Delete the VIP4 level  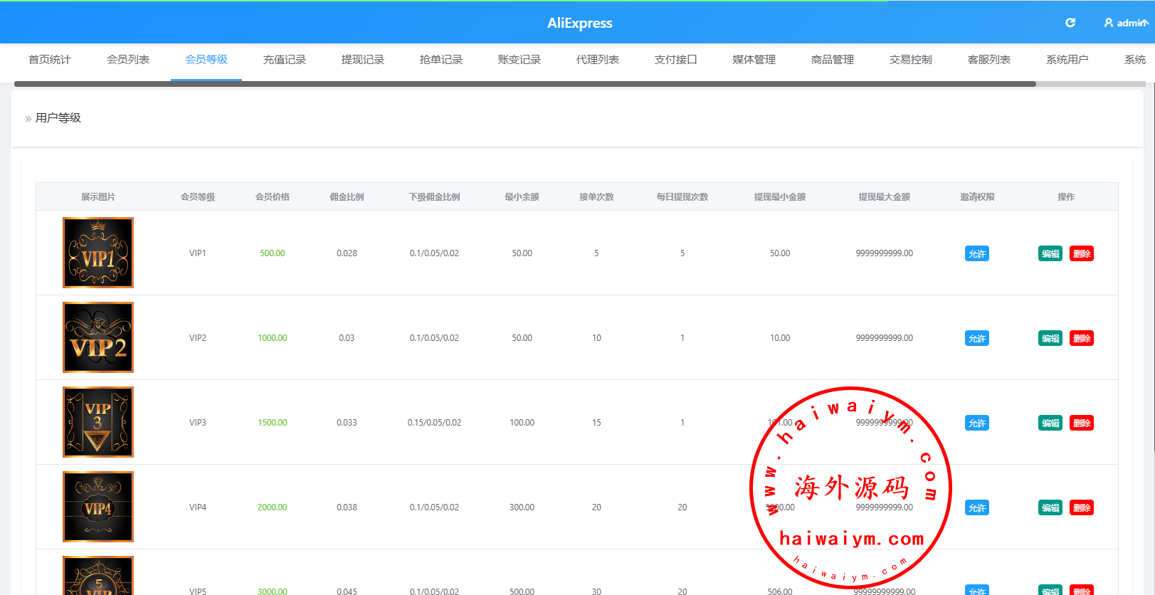point(1082,507)
